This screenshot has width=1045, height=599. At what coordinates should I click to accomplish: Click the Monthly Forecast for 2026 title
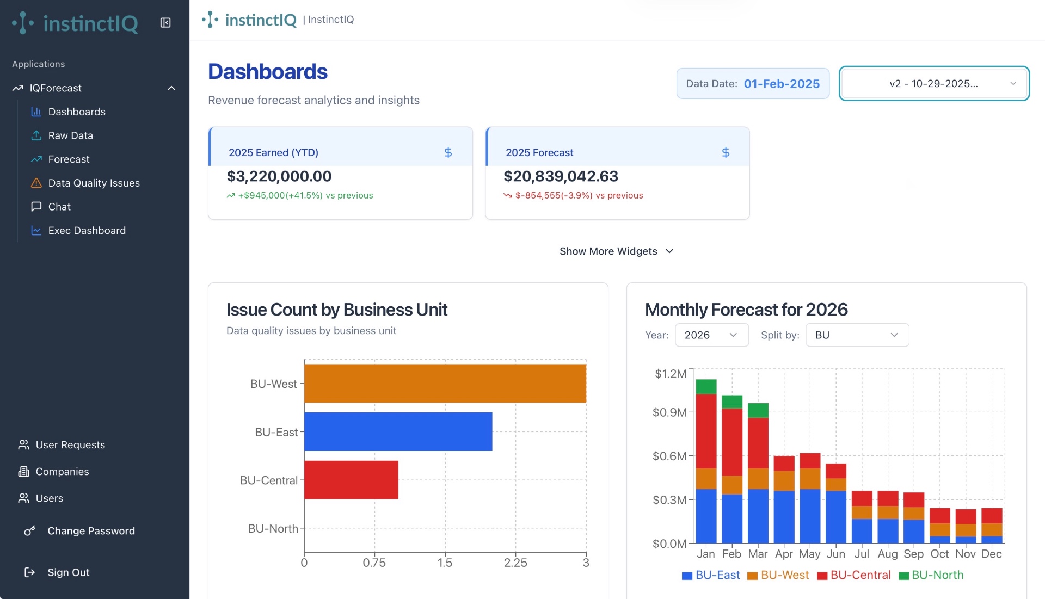[x=746, y=310]
